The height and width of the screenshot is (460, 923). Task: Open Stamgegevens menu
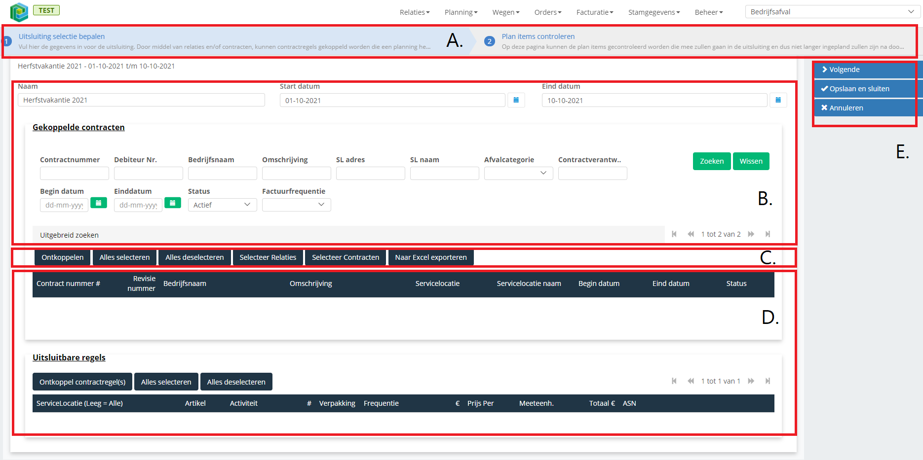click(x=654, y=12)
